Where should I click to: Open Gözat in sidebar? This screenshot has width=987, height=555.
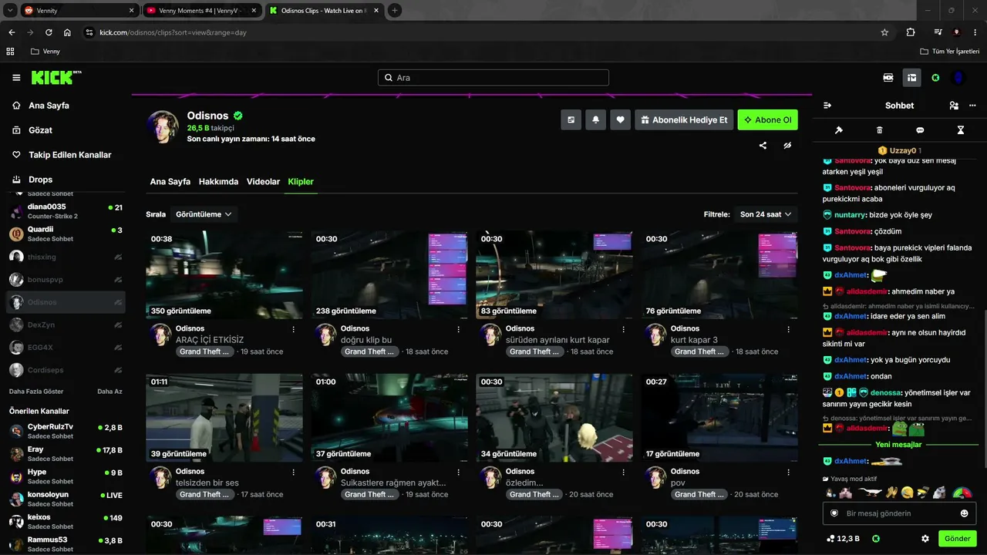point(41,130)
